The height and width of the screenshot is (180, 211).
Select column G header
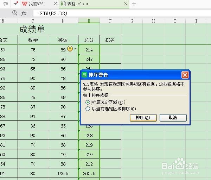(132, 21)
